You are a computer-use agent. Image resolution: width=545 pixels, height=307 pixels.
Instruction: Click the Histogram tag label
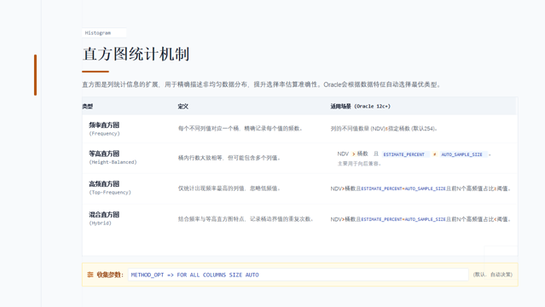(98, 33)
